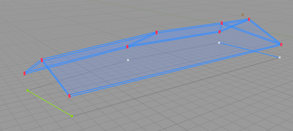Select the rightmost white unselected vertex
293x131 pixels.
[x=279, y=57]
